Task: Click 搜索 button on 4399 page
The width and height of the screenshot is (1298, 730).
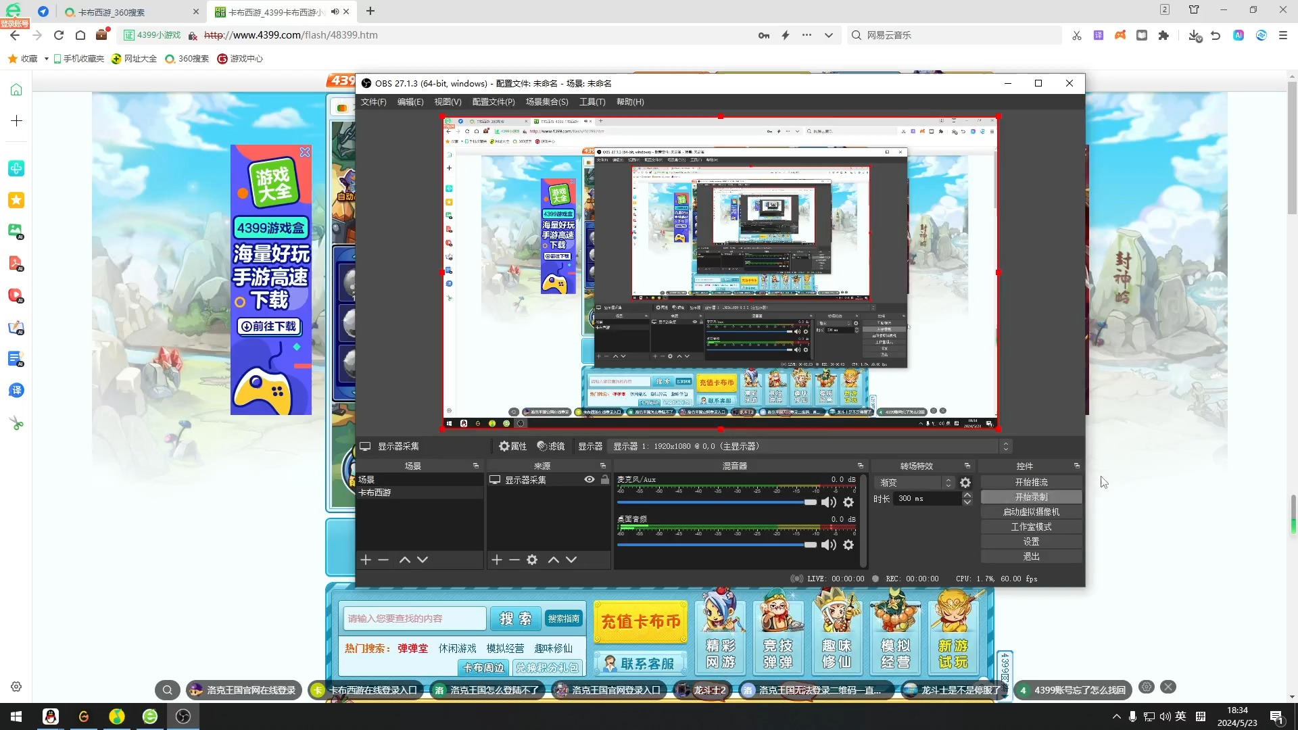Action: coord(515,618)
